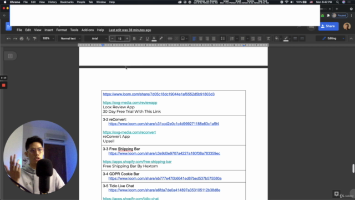Undo the last edit
The width and height of the screenshot is (355, 200).
pos(9,38)
